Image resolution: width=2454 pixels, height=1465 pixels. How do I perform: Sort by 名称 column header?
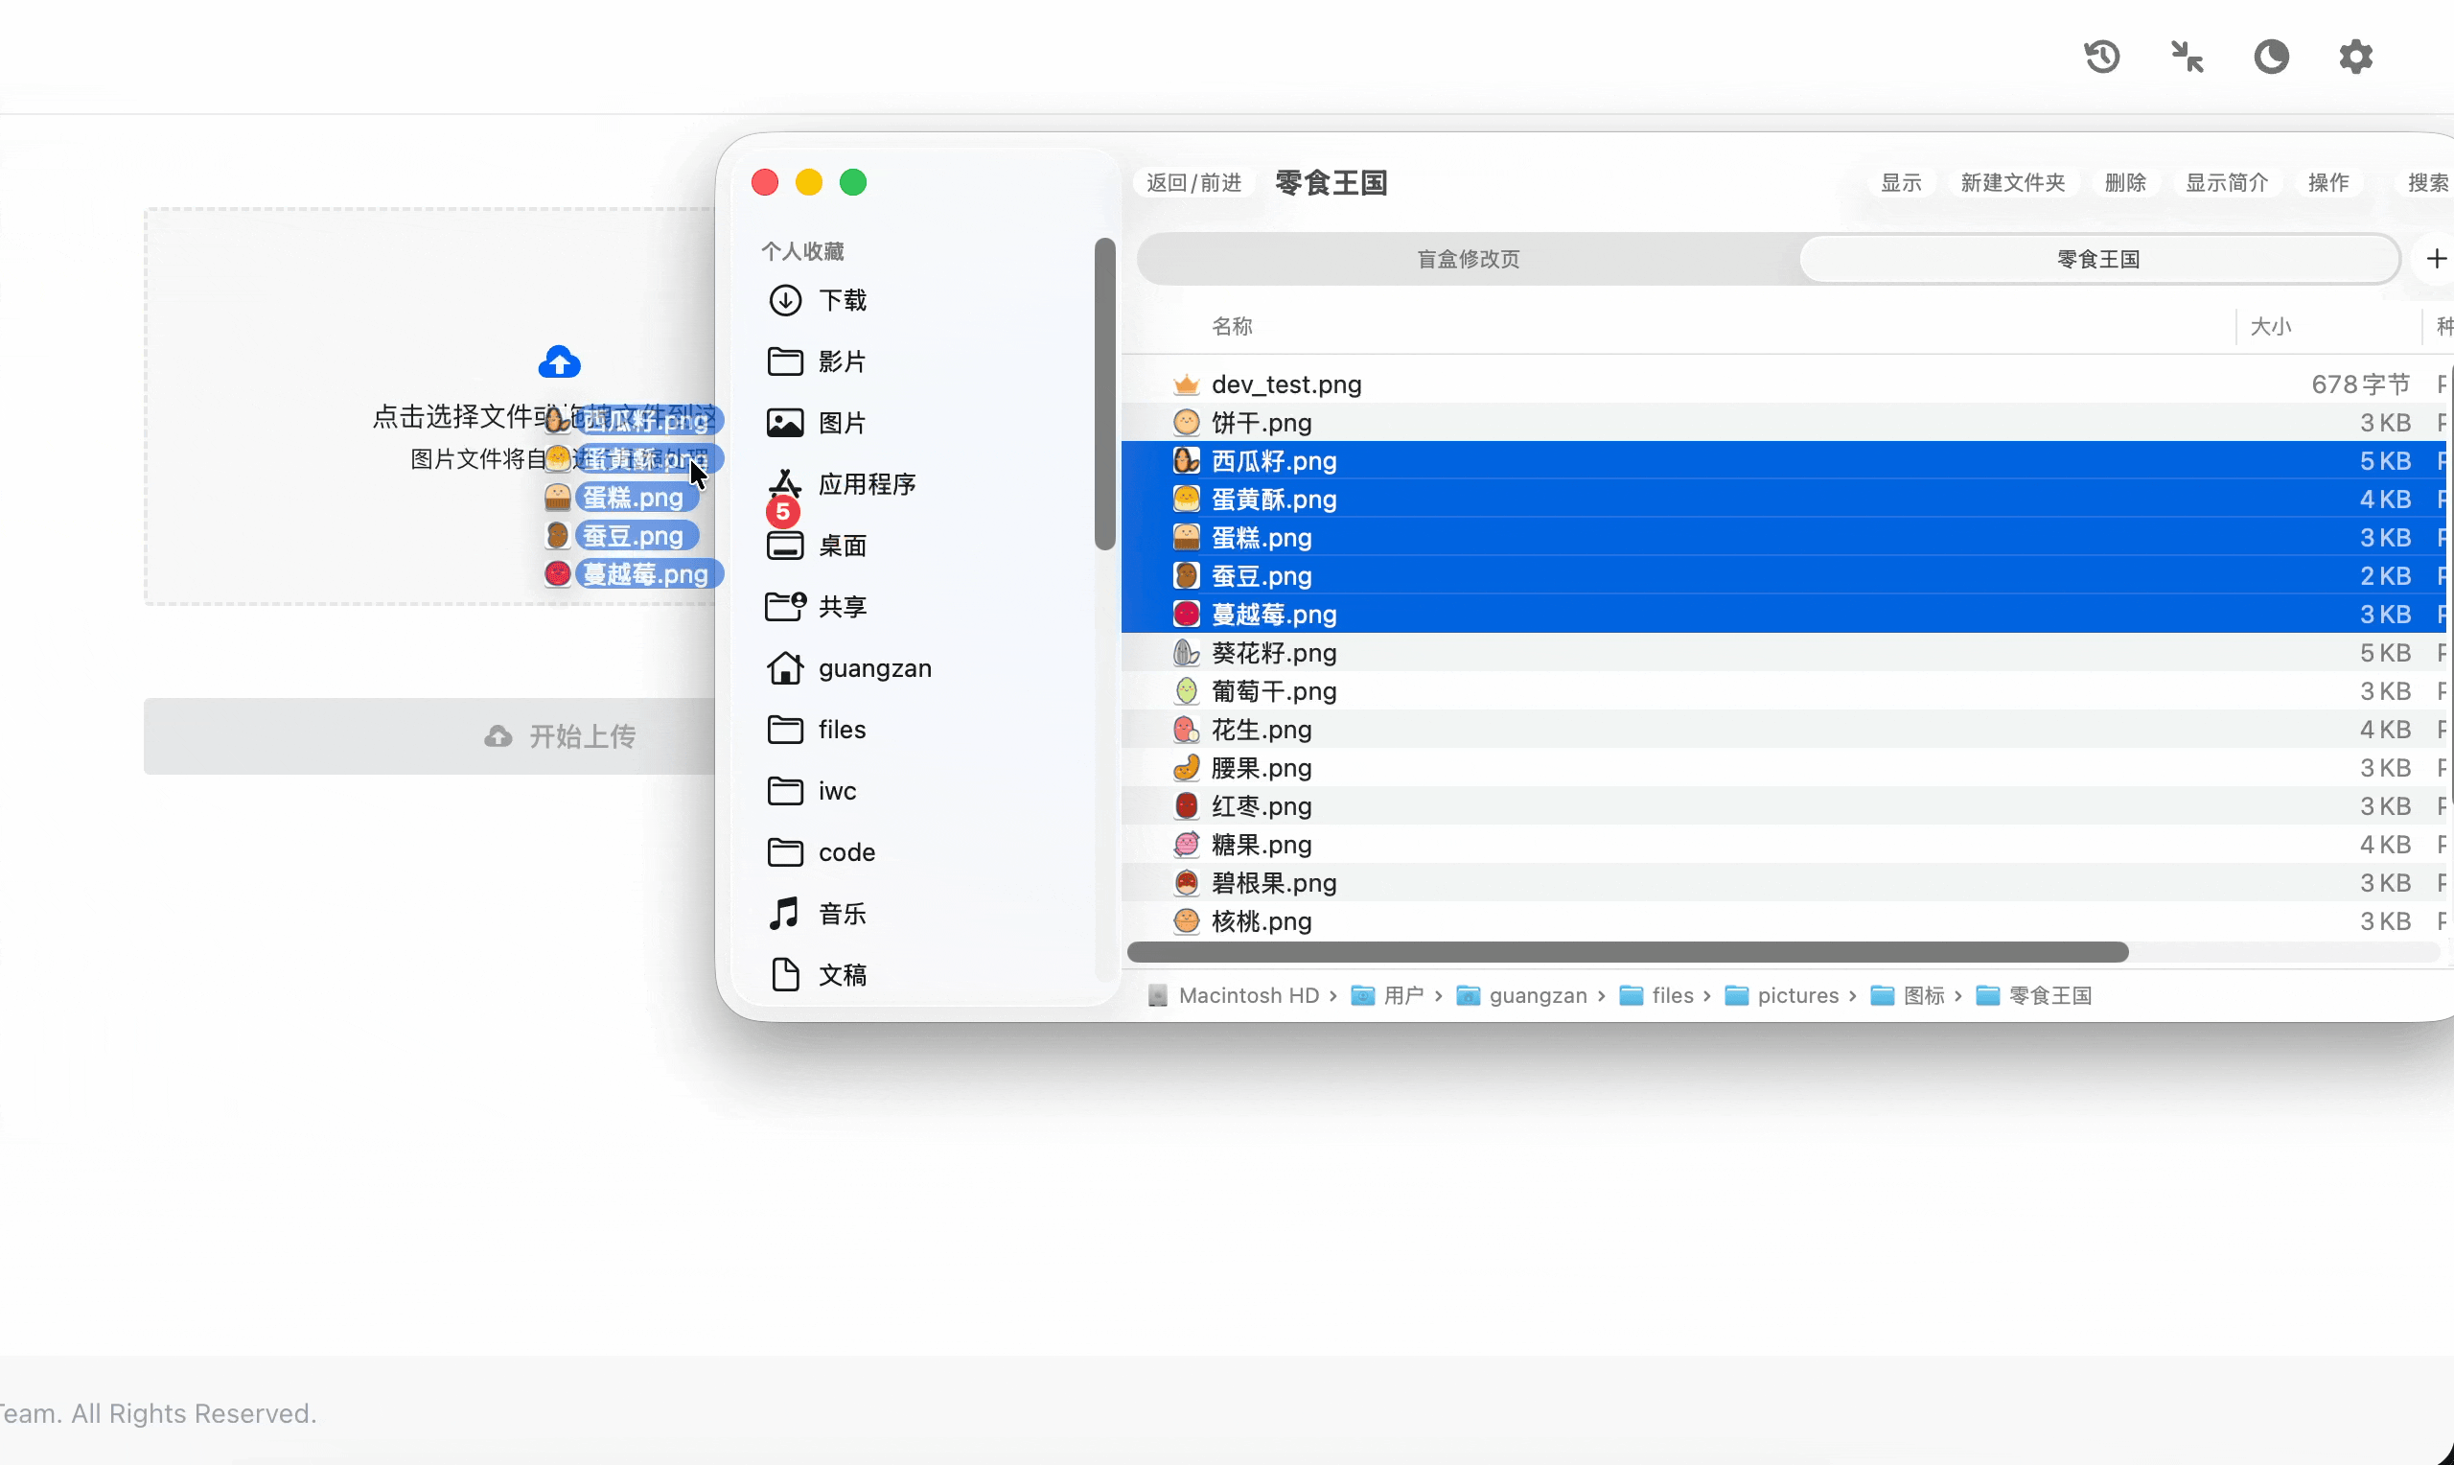click(1232, 326)
